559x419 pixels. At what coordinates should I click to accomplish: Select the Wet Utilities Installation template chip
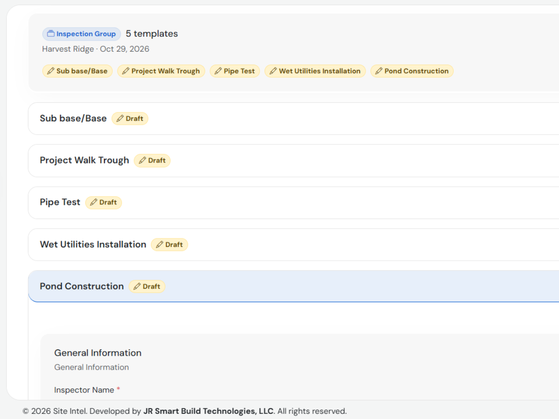315,71
